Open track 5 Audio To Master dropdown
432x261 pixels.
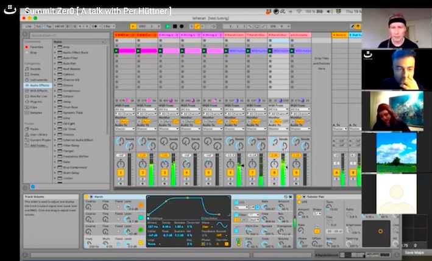click(213, 129)
